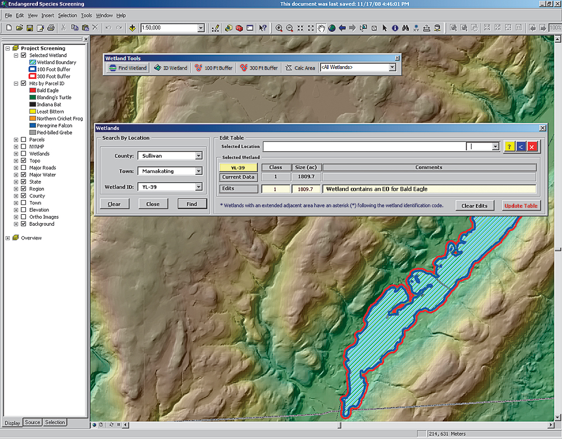The width and height of the screenshot is (562, 439).
Task: Enable the Parcels layer checkbox
Action: (x=23, y=140)
